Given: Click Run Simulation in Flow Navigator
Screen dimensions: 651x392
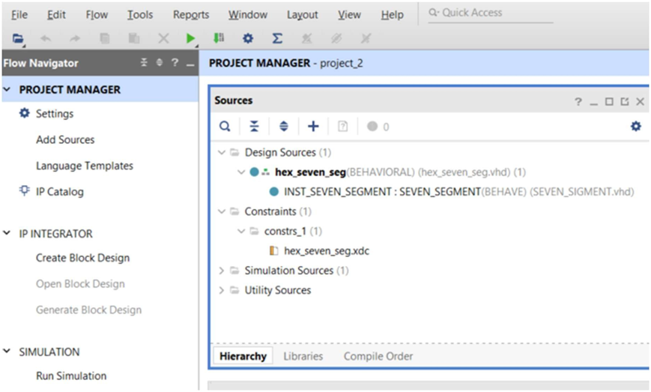Looking at the screenshot, I should (71, 376).
